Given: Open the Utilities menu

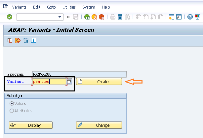Looking at the screenshot, I should coord(69,7).
